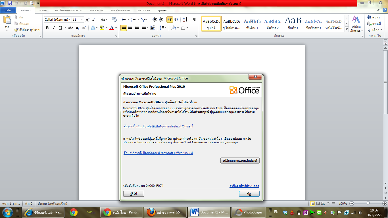The height and width of the screenshot is (218, 388).
Task: Click the Grow Font icon
Action: (87, 20)
